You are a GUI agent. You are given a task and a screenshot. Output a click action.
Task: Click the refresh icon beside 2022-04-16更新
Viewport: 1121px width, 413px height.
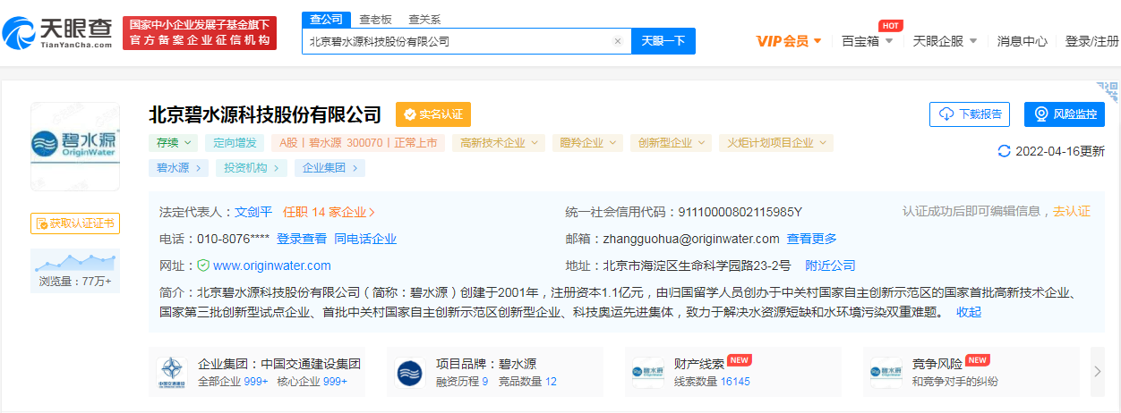click(x=1004, y=151)
